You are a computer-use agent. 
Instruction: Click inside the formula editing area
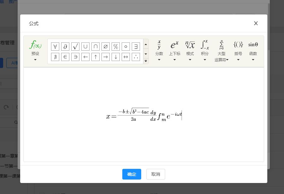click(x=143, y=138)
